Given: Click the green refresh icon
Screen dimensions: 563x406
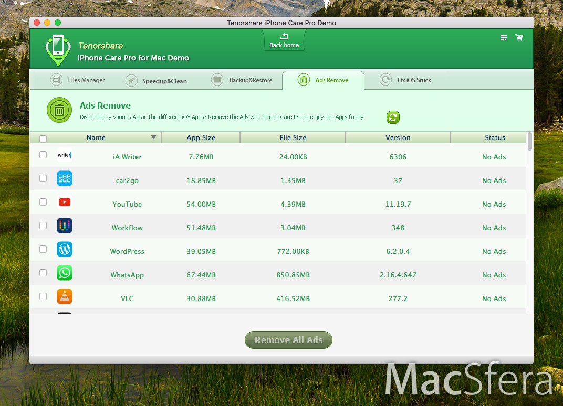Looking at the screenshot, I should click(x=393, y=117).
